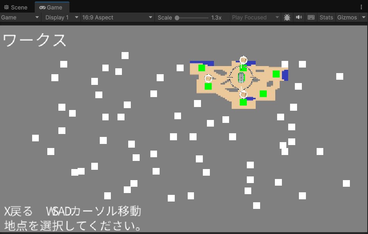Open the three-dot options menu
368x234 pixels.
(x=361, y=7)
